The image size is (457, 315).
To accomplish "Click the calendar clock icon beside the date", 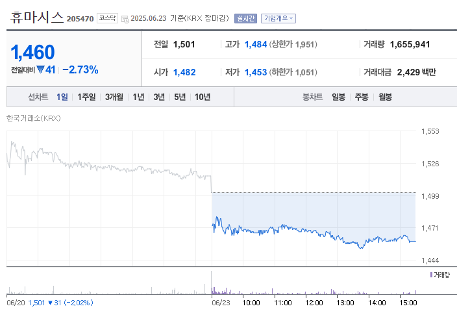I will [125, 19].
